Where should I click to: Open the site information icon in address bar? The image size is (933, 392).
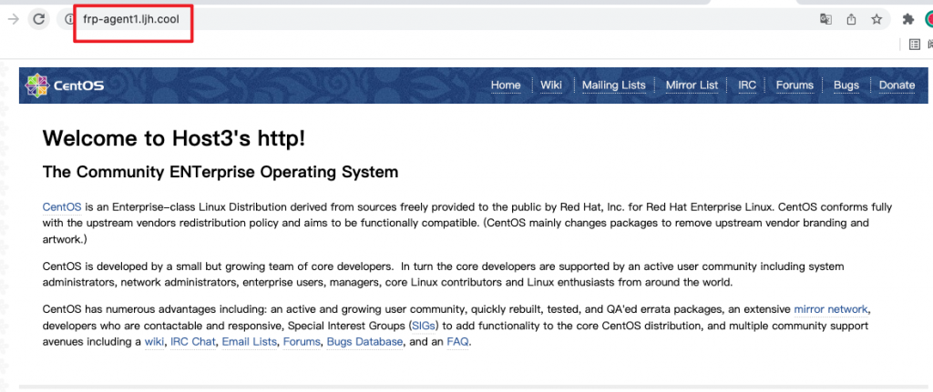tap(69, 19)
